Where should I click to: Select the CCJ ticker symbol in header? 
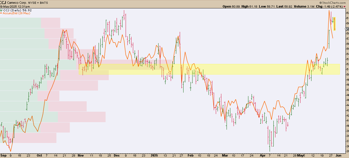[3, 3]
